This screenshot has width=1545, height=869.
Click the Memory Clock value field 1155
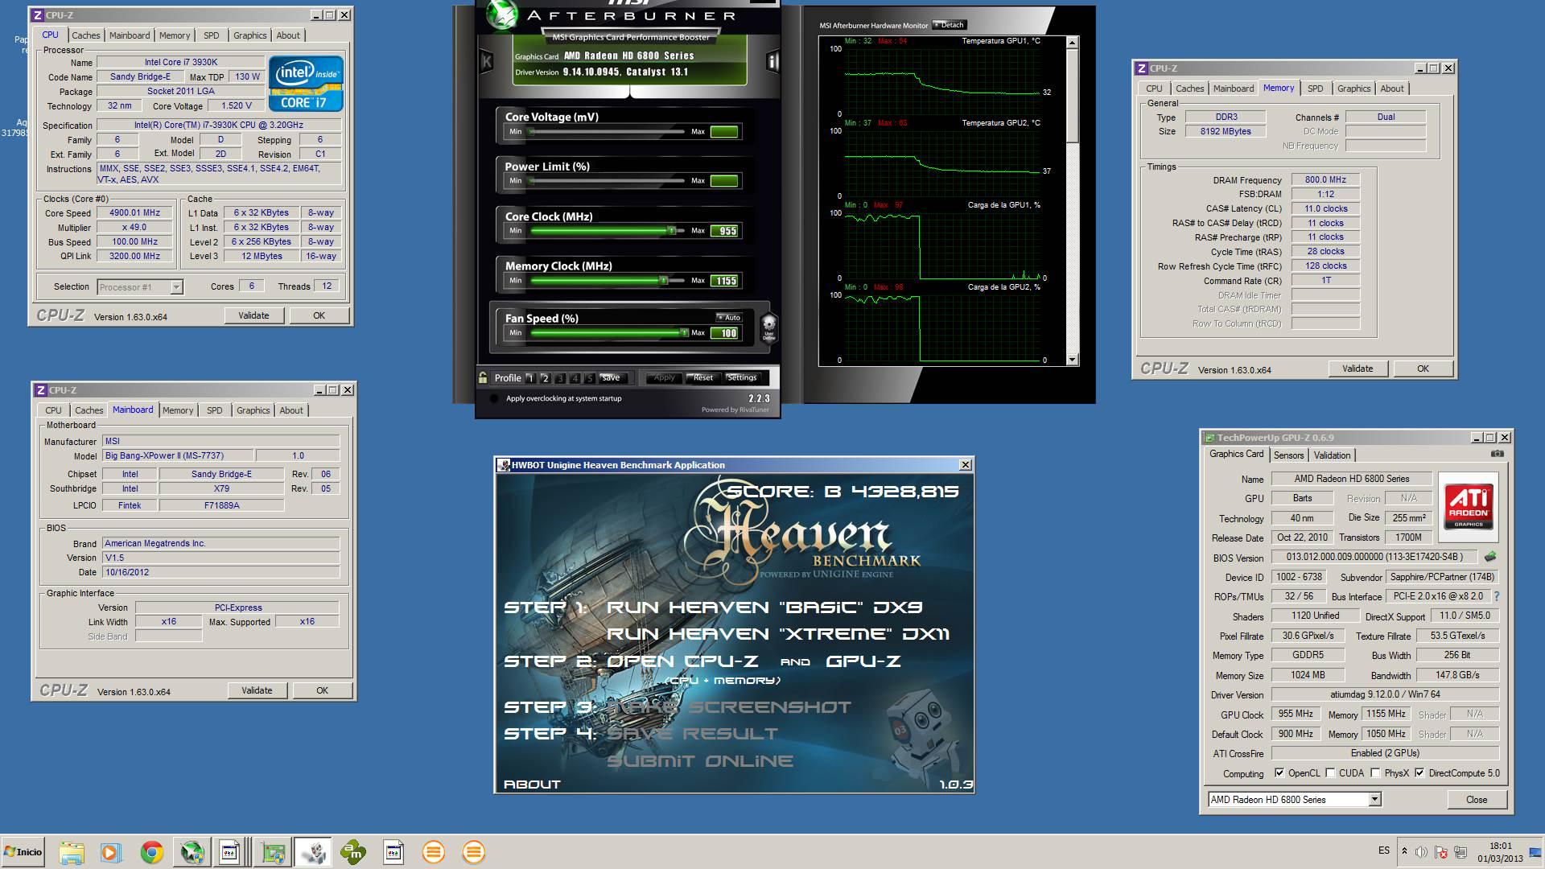(x=724, y=281)
